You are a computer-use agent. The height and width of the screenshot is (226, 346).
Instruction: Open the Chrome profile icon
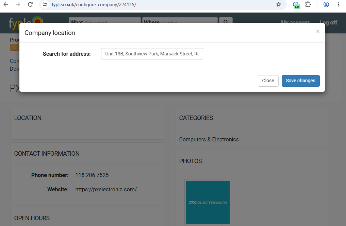(x=326, y=4)
